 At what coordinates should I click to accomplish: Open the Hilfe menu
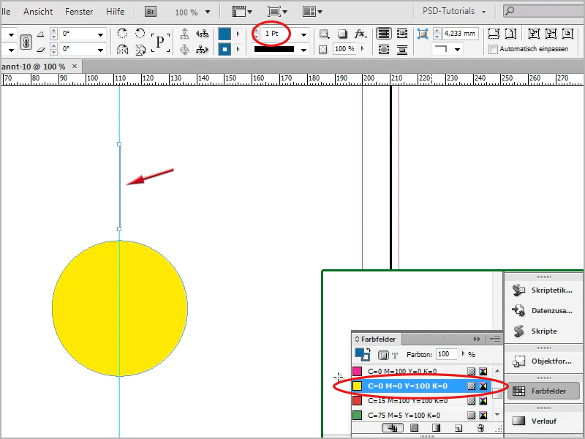pyautogui.click(x=116, y=12)
